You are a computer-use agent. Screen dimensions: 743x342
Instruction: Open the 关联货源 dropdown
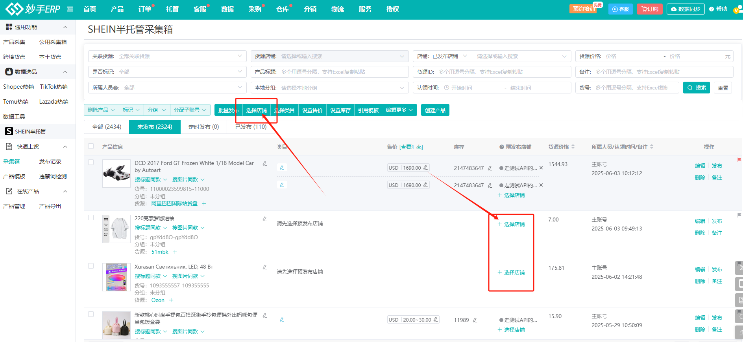point(167,56)
